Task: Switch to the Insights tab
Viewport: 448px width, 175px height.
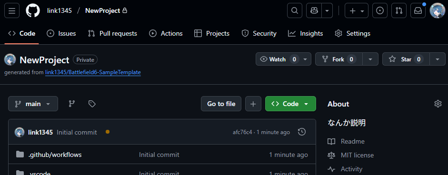Action: tap(306, 33)
